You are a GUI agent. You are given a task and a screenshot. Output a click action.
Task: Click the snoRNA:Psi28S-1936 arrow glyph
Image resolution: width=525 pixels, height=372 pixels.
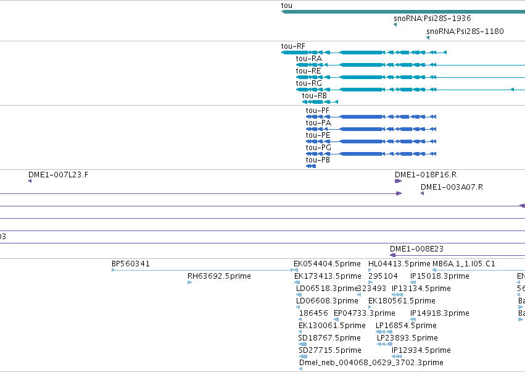(x=395, y=25)
